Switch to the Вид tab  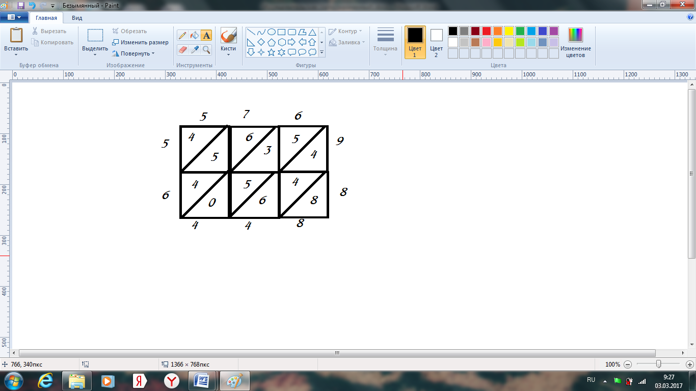coord(77,17)
